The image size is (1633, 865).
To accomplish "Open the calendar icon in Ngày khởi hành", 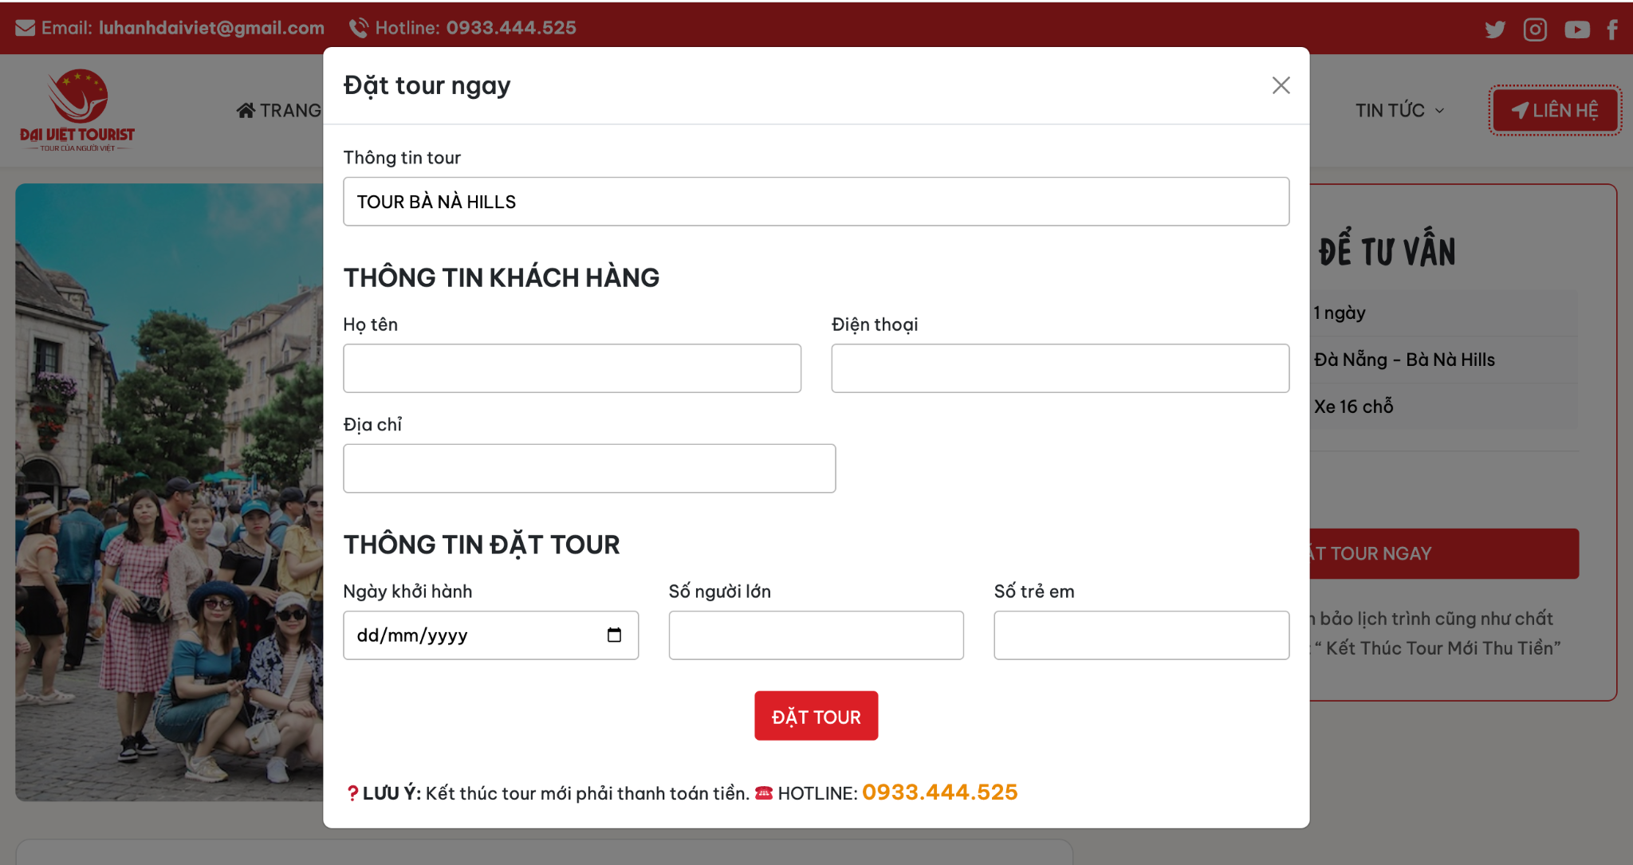I will [614, 635].
